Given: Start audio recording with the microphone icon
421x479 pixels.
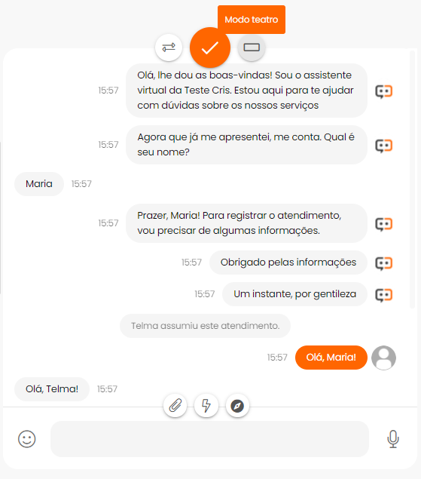Looking at the screenshot, I should click(x=393, y=439).
